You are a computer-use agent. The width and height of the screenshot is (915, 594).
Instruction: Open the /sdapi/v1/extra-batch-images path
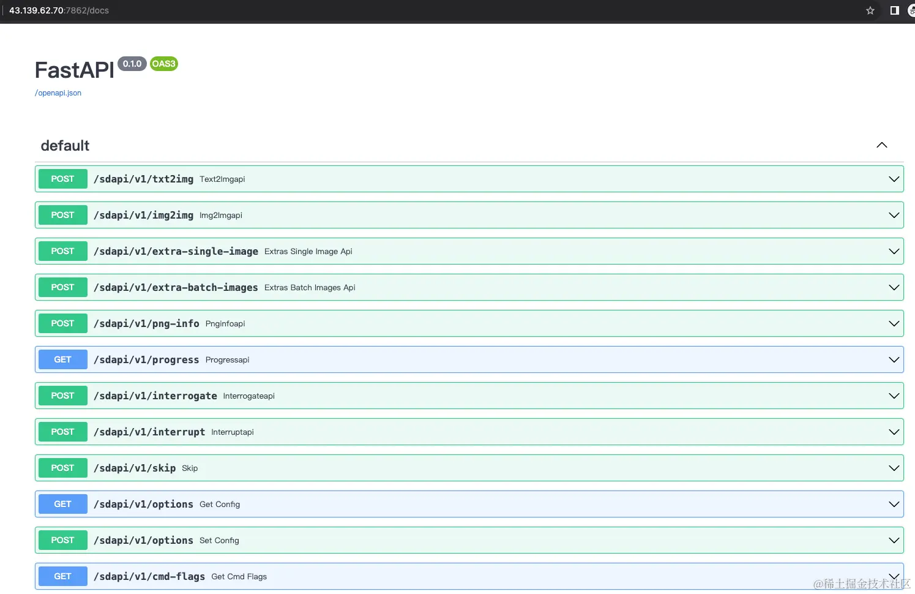(x=176, y=287)
